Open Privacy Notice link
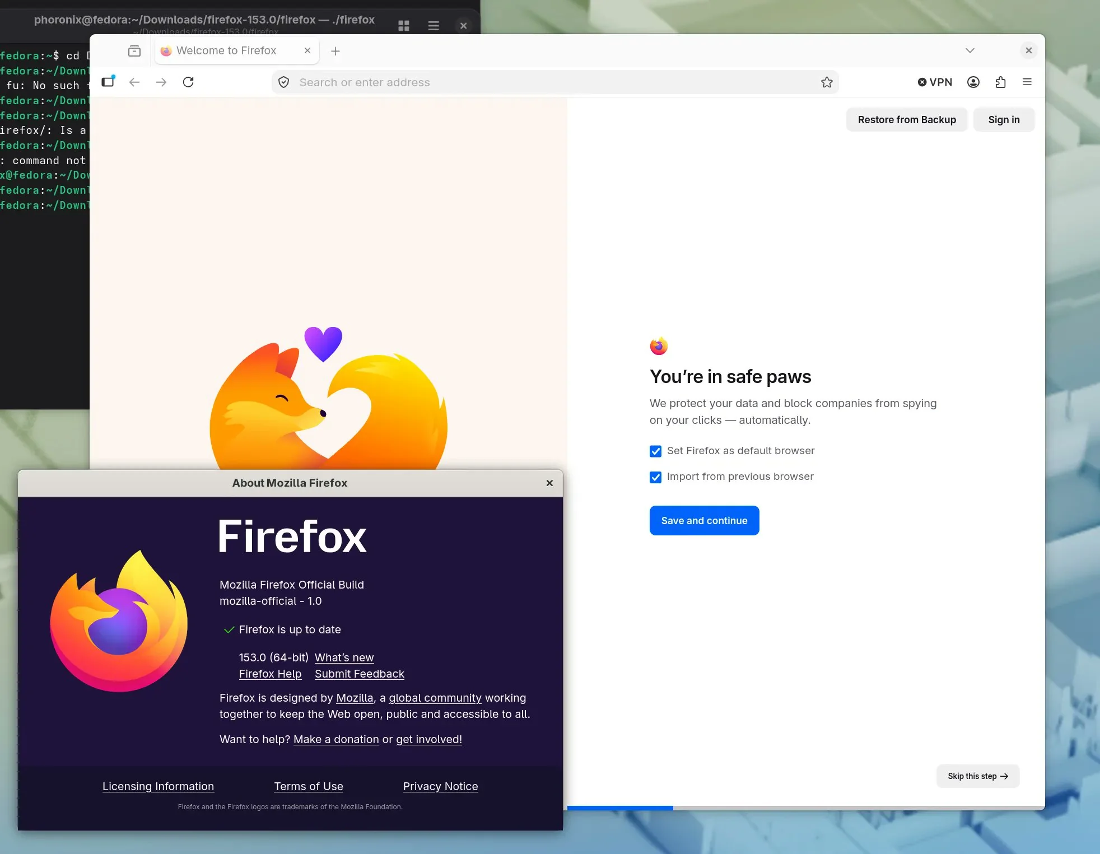The height and width of the screenshot is (854, 1100). pyautogui.click(x=440, y=786)
